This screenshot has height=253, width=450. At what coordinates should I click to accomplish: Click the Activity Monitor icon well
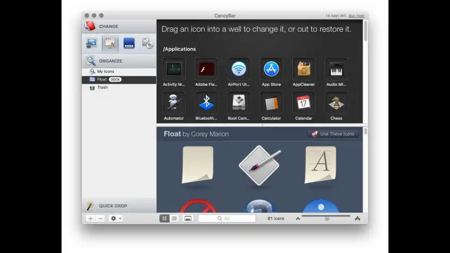pyautogui.click(x=174, y=69)
